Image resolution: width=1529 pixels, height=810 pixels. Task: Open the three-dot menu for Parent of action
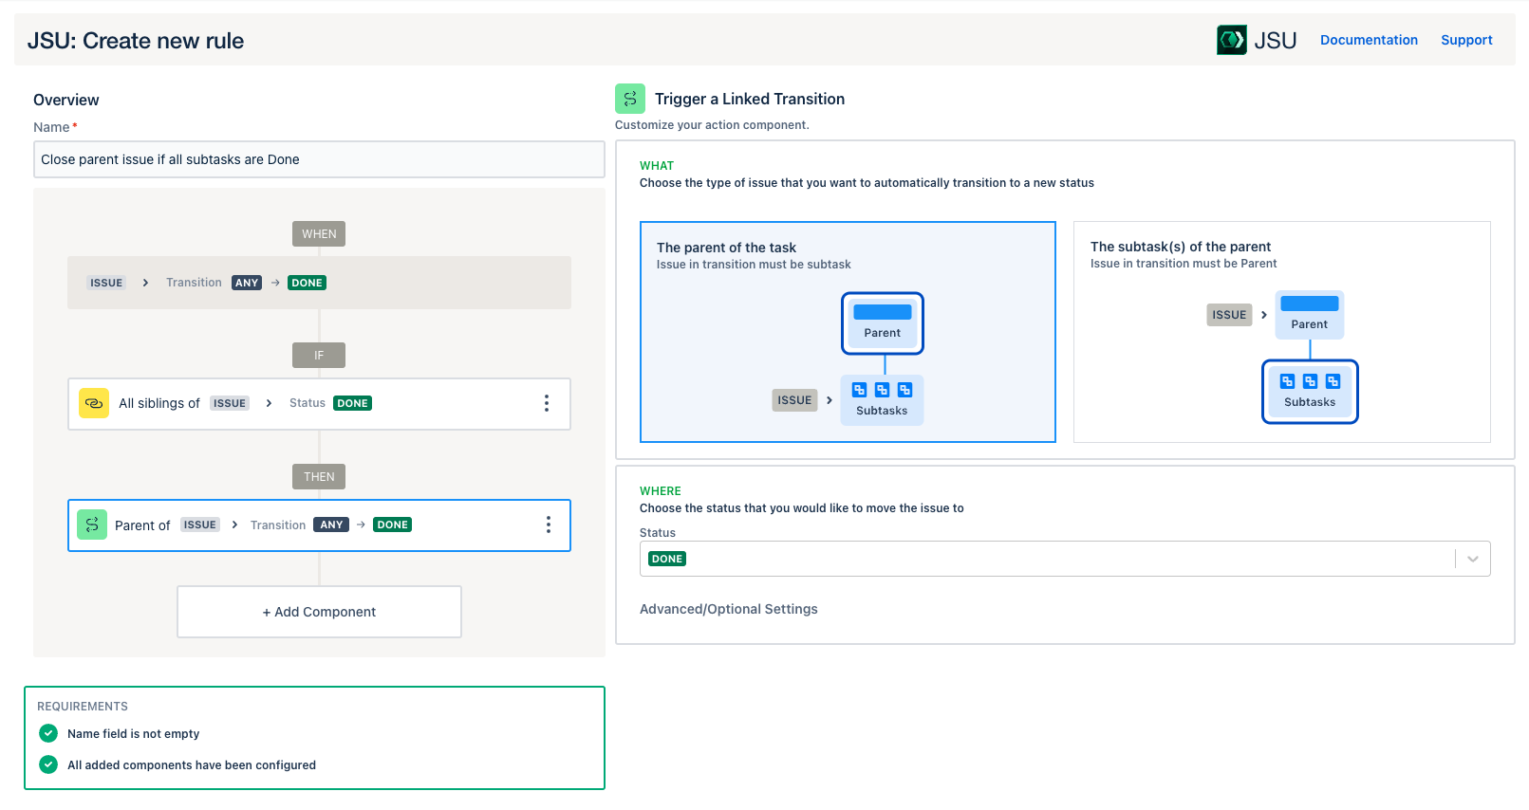549,525
